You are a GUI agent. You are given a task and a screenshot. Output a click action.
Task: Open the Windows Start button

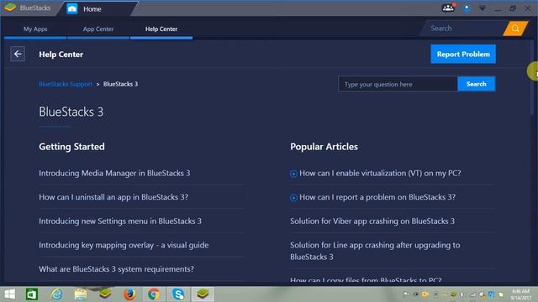[x=10, y=294]
